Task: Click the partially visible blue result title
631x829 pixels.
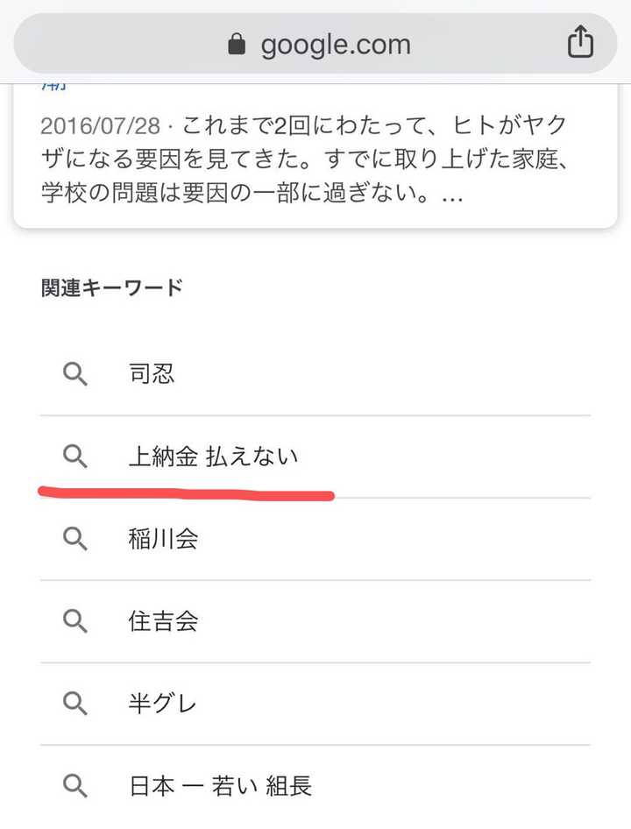Action: click(x=53, y=88)
